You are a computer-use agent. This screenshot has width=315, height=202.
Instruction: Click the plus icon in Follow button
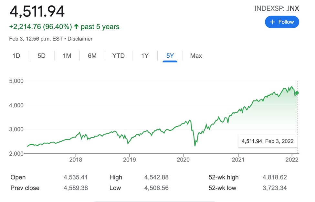click(272, 22)
